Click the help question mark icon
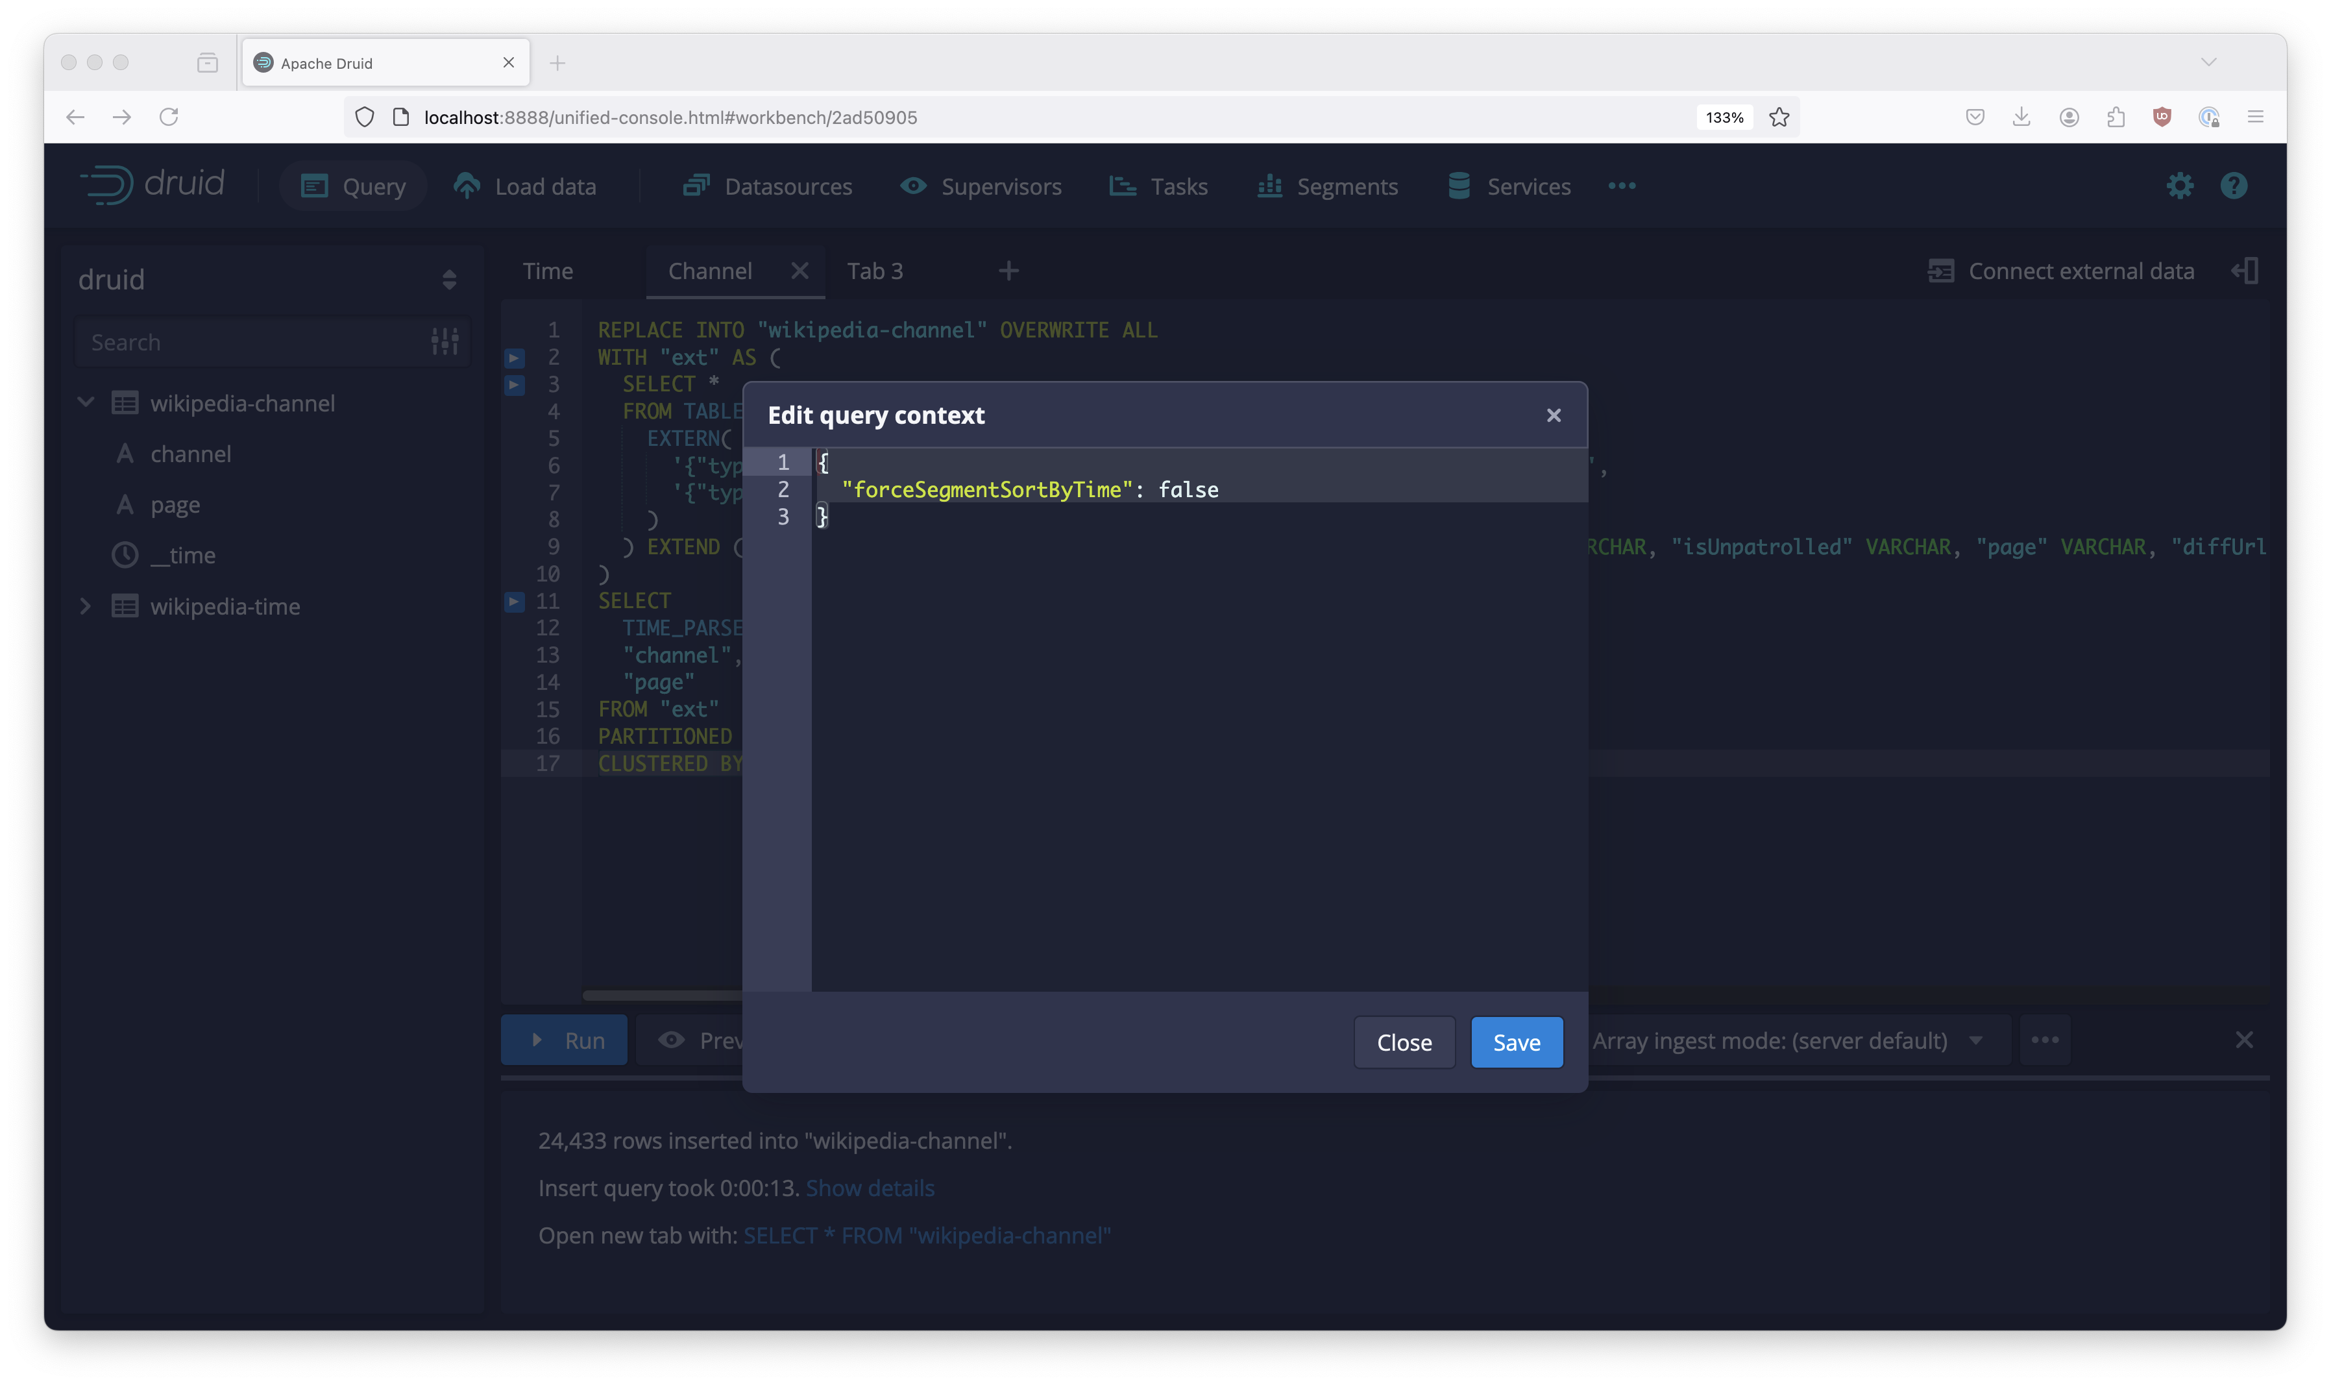This screenshot has width=2331, height=1385. (2234, 186)
